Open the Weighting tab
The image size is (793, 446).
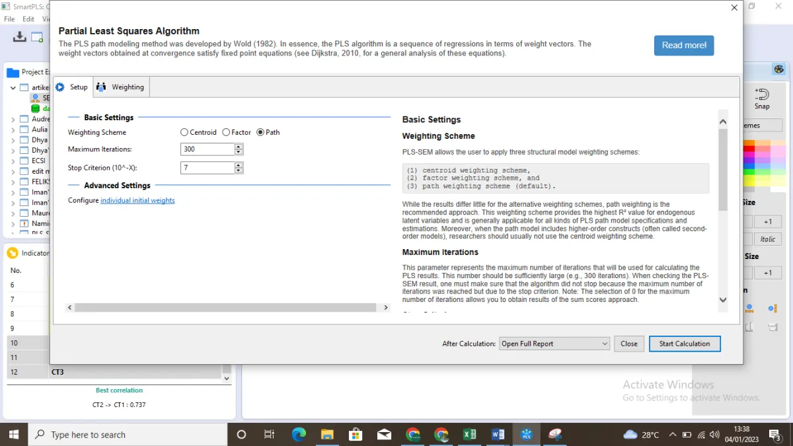tap(120, 87)
